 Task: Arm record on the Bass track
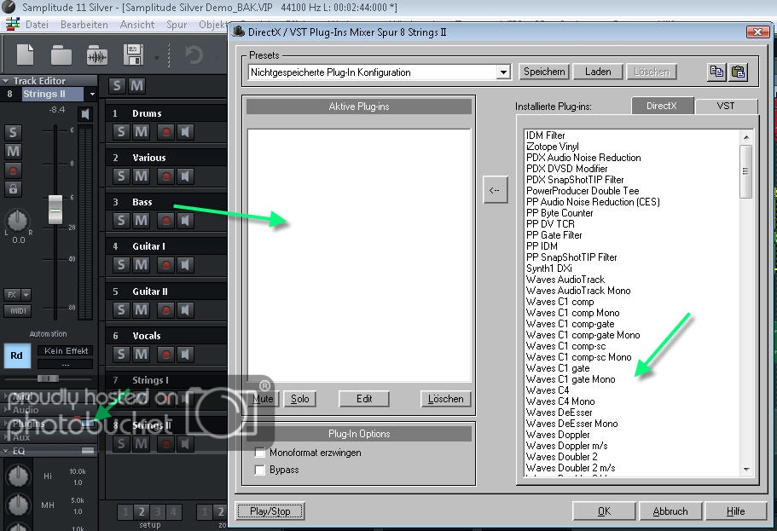[166, 221]
